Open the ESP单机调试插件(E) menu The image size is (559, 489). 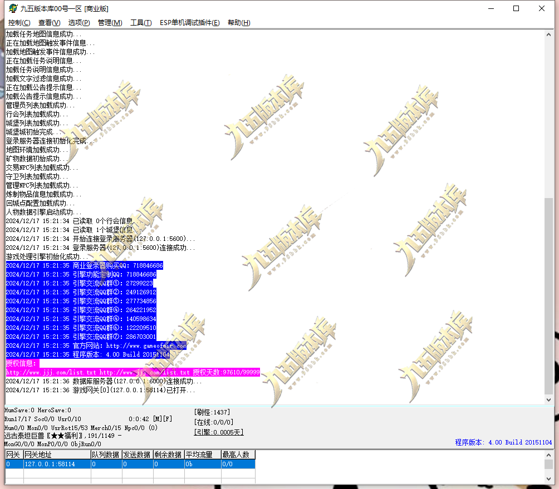(190, 23)
